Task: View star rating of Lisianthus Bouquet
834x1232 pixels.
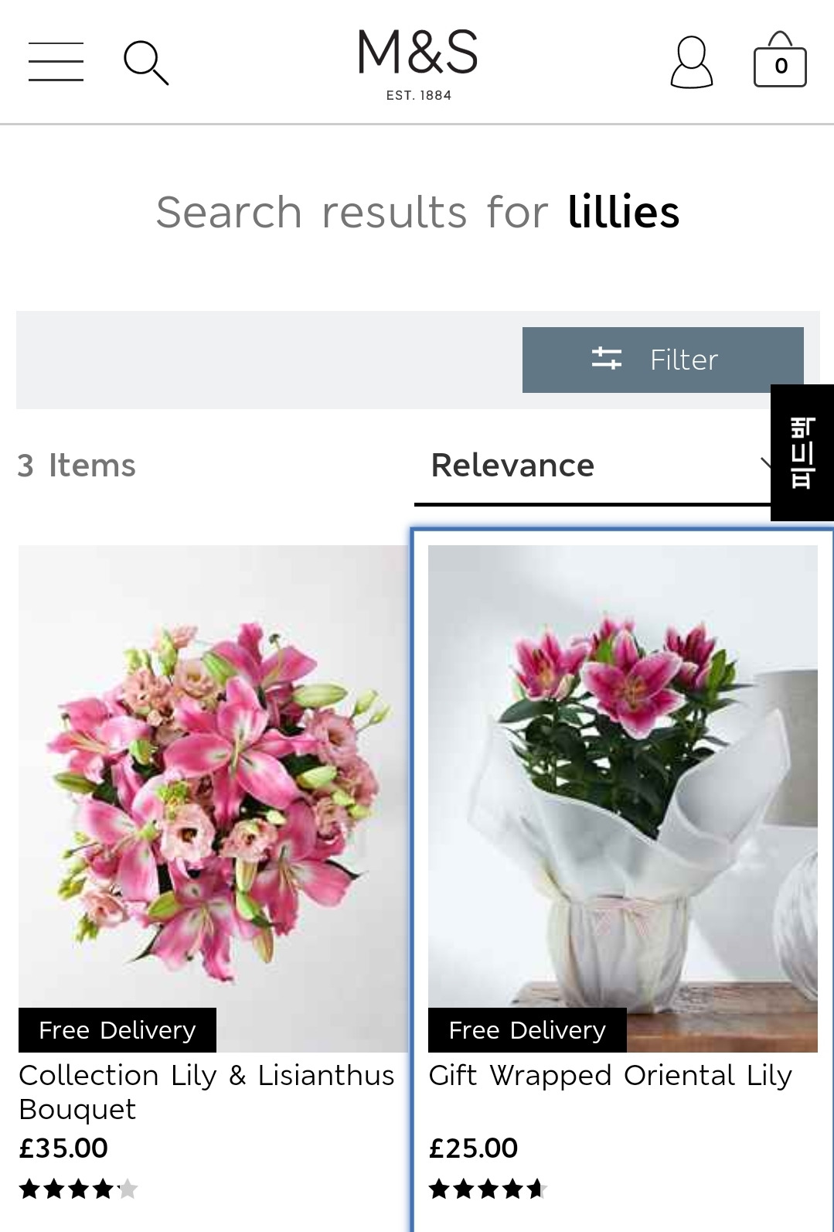Action: click(78, 1189)
